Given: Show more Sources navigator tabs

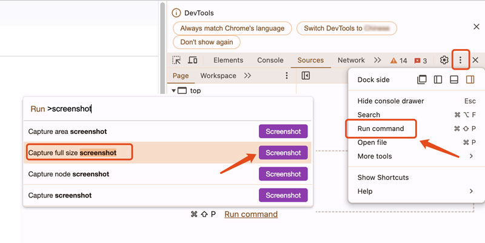Looking at the screenshot, I should pyautogui.click(x=247, y=75).
